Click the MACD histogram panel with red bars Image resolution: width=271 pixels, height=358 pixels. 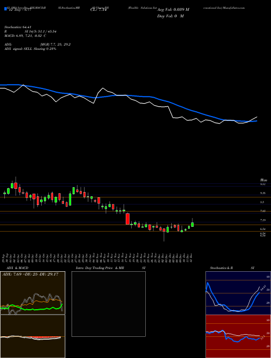click(33, 336)
